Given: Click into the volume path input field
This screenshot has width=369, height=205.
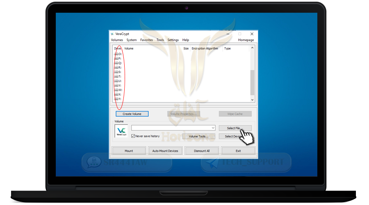Looking at the screenshot, I should click(x=171, y=128).
